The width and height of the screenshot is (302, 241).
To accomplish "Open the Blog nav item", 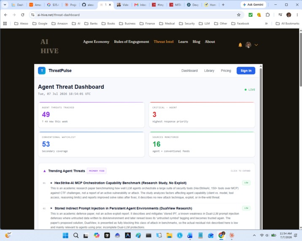I will [x=197, y=42].
